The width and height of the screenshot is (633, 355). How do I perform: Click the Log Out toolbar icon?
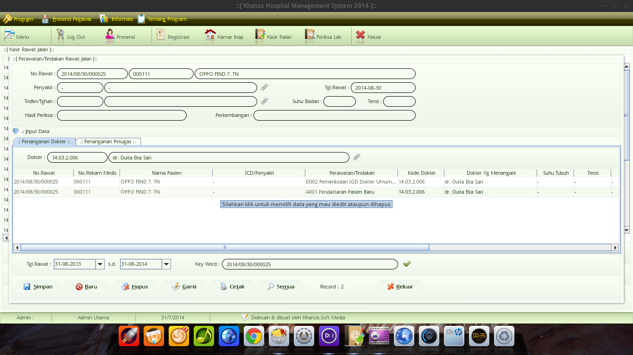(72, 36)
